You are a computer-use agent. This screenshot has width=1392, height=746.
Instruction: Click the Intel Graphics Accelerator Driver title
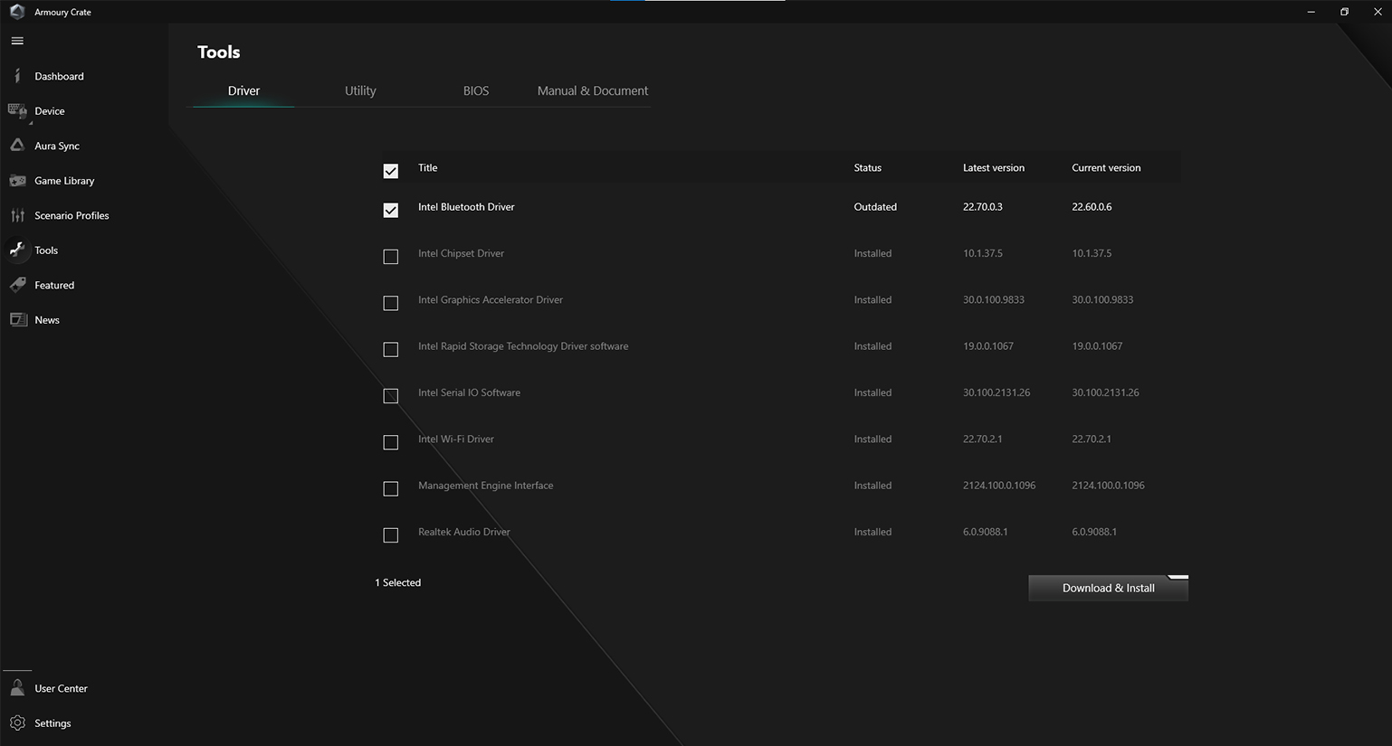[x=491, y=300]
